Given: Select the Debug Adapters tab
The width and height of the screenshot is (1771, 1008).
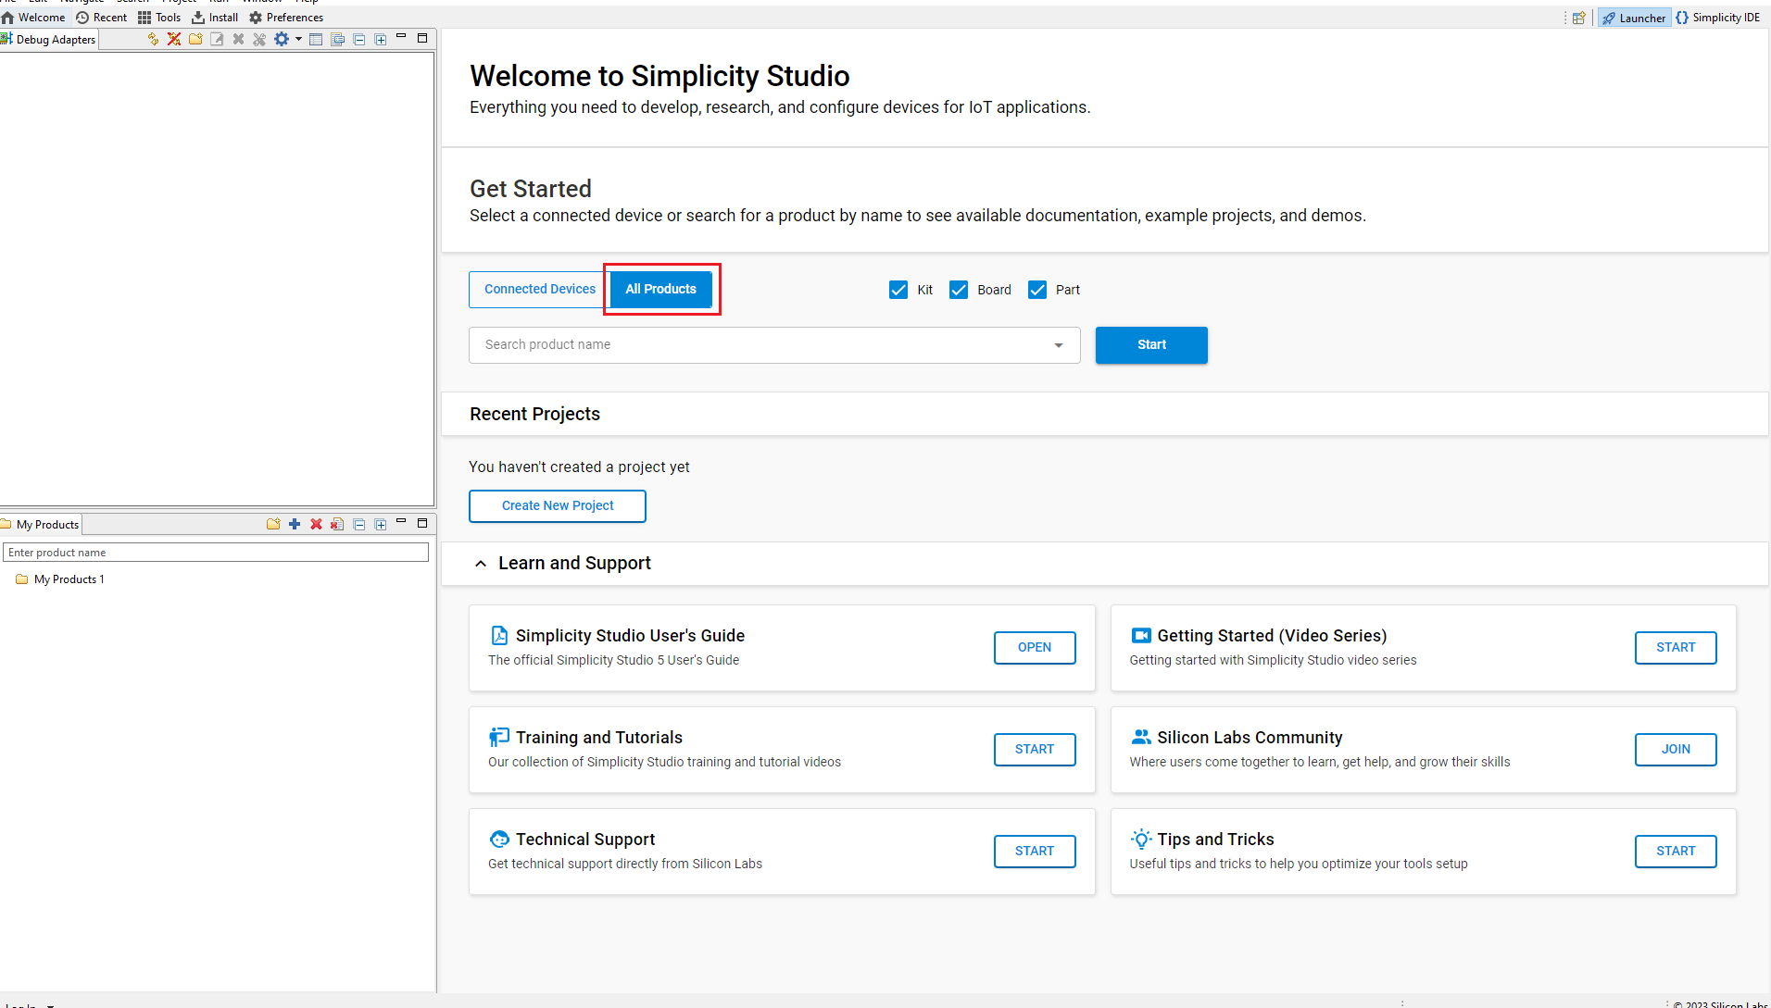Looking at the screenshot, I should (48, 39).
